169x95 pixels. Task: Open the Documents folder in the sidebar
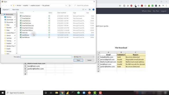[x=10, y=22]
